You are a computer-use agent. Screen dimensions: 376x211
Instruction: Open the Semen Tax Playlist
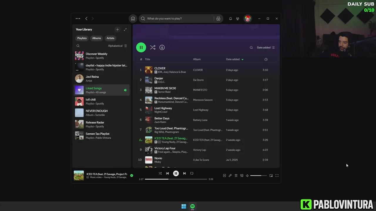(x=101, y=136)
